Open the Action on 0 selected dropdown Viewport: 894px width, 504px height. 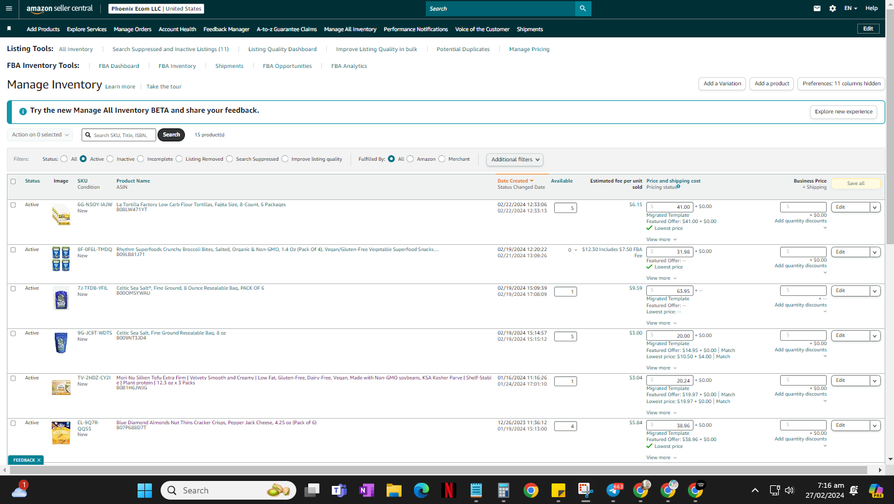click(40, 135)
